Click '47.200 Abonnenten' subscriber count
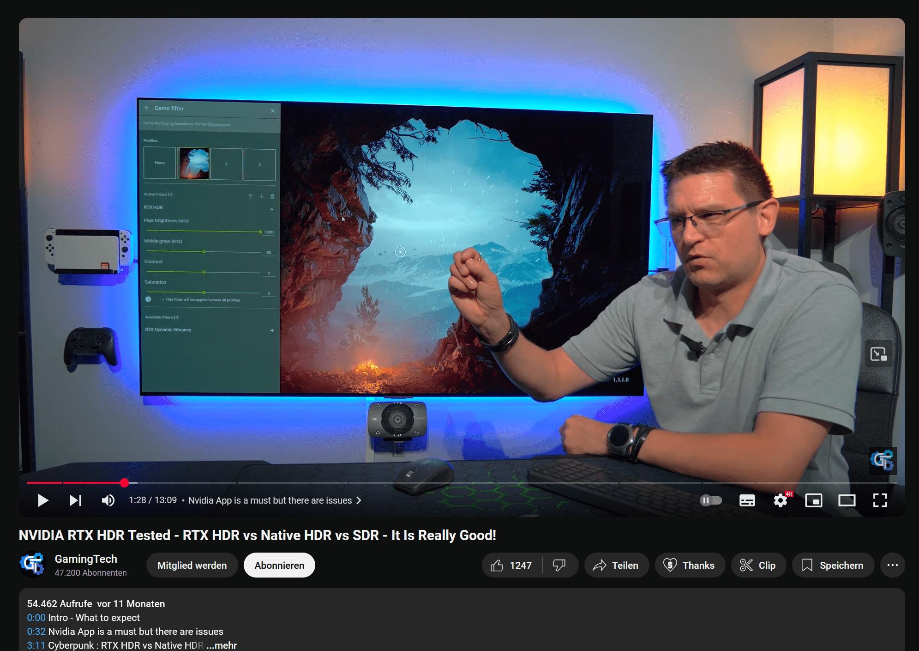919x651 pixels. [x=90, y=573]
